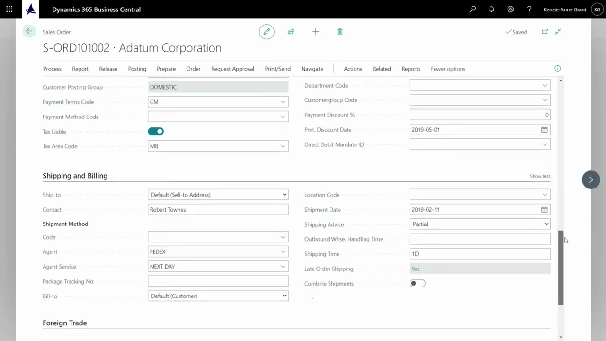The width and height of the screenshot is (606, 341).
Task: Expand Shipment Method Code dropdown
Action: click(283, 237)
